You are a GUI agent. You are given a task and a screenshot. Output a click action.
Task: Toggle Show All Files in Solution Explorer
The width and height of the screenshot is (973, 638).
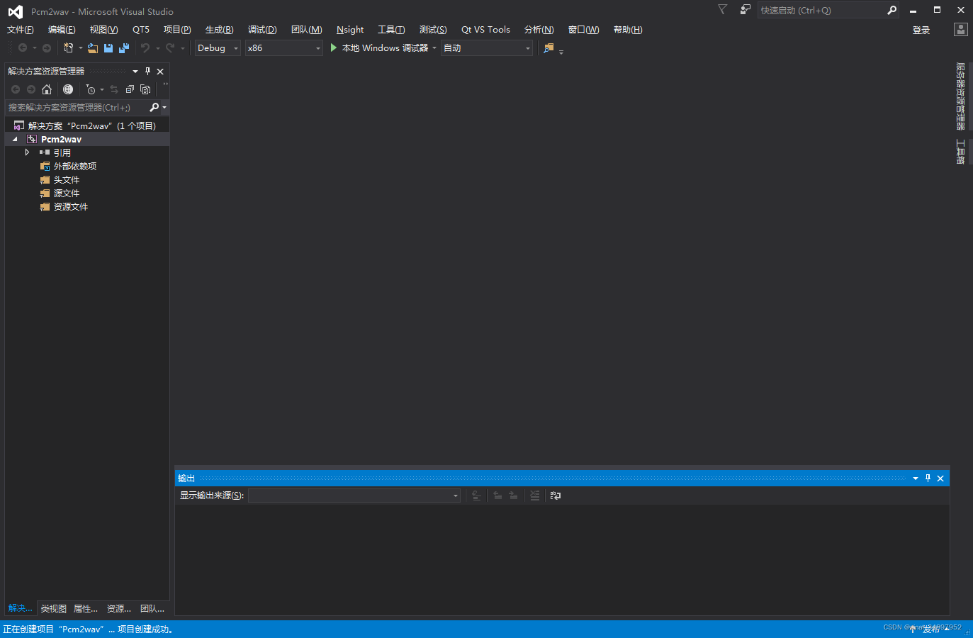tap(145, 89)
